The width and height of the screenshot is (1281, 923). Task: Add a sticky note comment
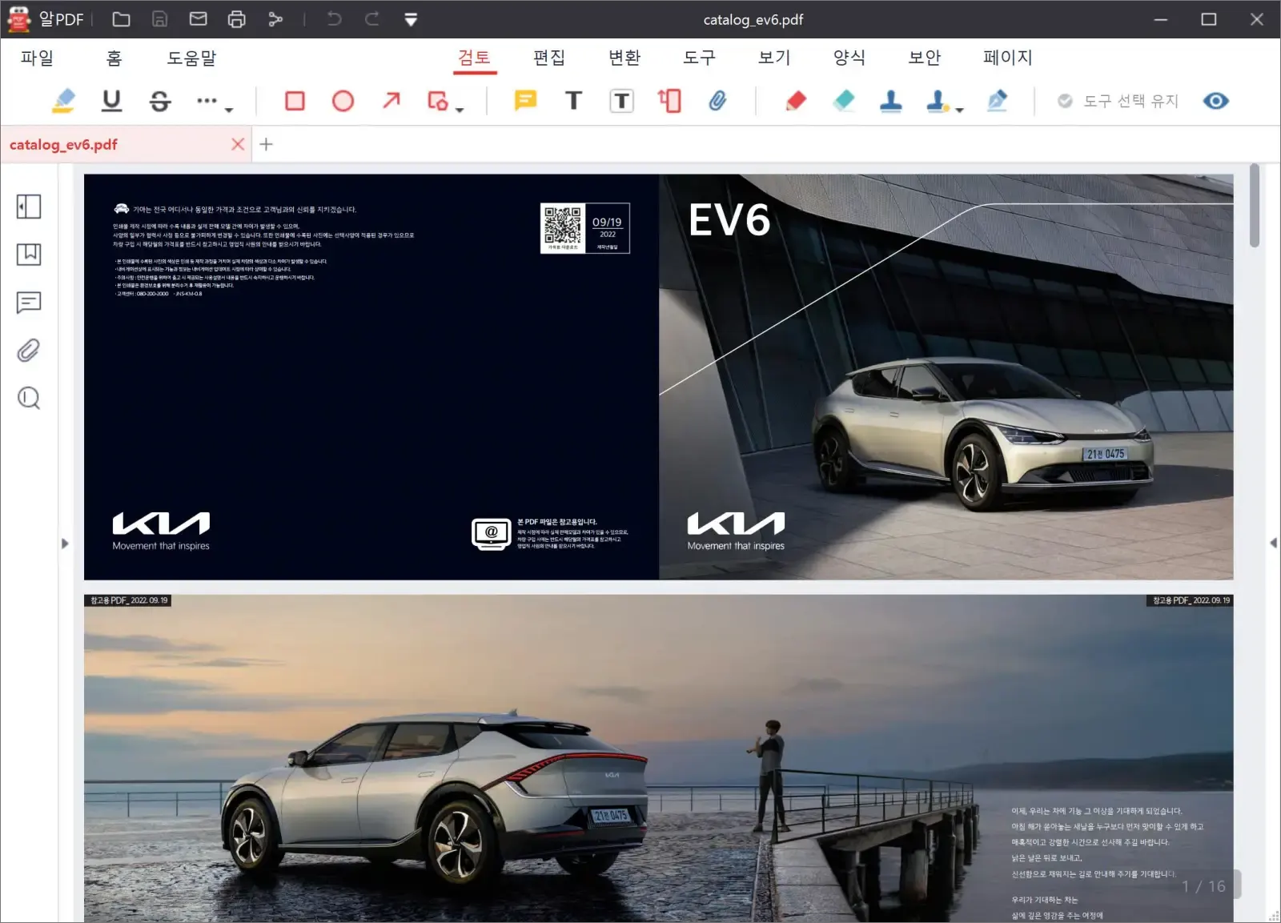pyautogui.click(x=525, y=101)
